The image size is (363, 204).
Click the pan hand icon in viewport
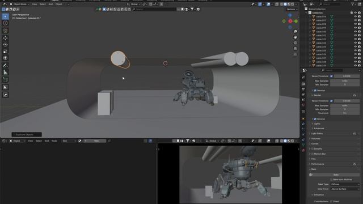[x=295, y=37]
